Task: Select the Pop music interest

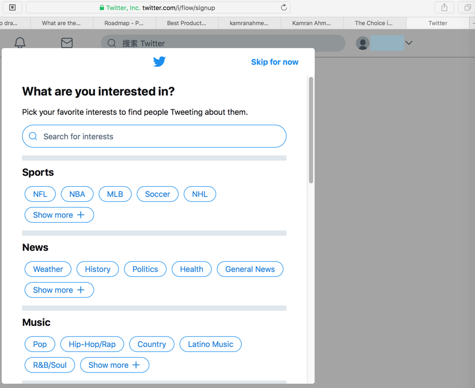Action: (40, 344)
